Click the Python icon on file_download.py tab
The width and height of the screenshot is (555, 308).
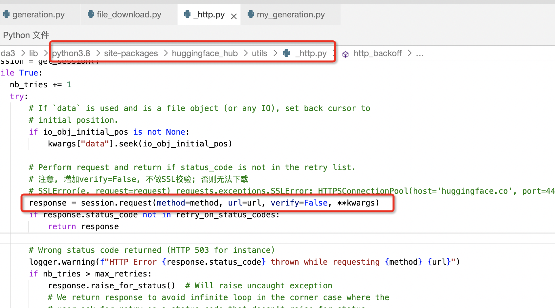[x=90, y=14]
